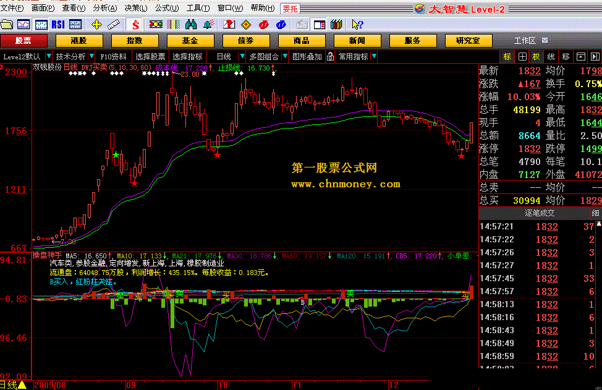The height and width of the screenshot is (390, 602).
Task: Click the traffic-light signal toolbar icon
Action: pyautogui.click(x=156, y=25)
